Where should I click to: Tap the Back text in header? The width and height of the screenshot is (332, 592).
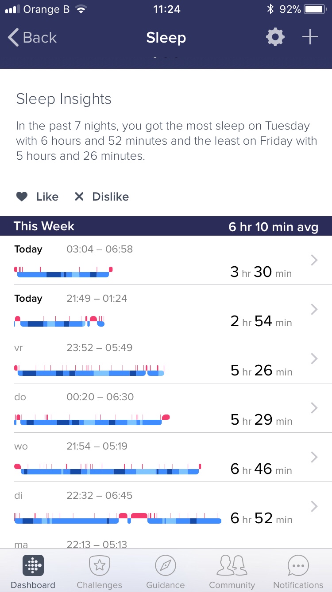(40, 38)
